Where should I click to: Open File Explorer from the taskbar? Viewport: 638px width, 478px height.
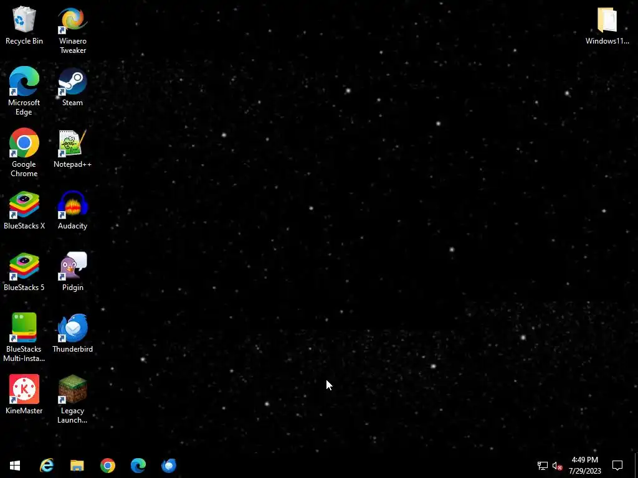coord(77,466)
